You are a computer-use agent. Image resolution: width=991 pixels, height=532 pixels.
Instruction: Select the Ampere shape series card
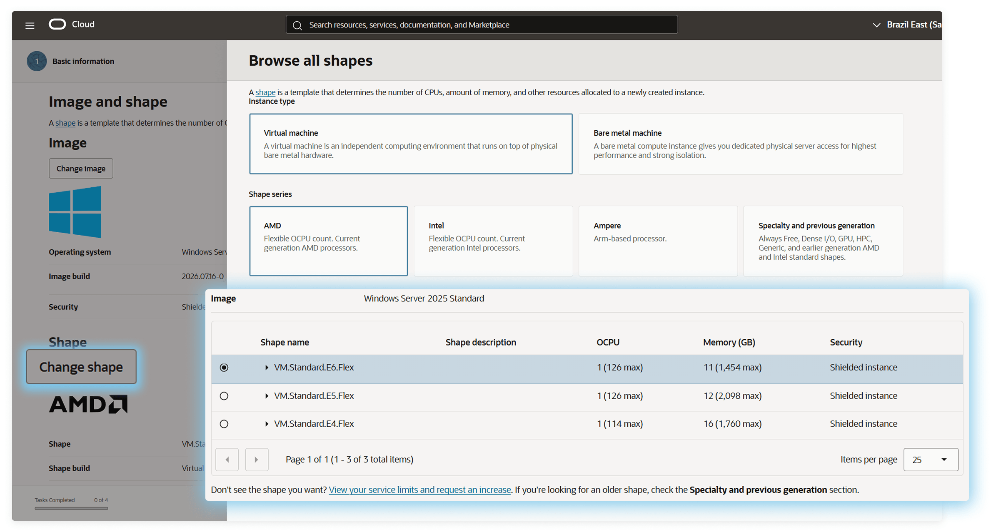click(x=658, y=241)
